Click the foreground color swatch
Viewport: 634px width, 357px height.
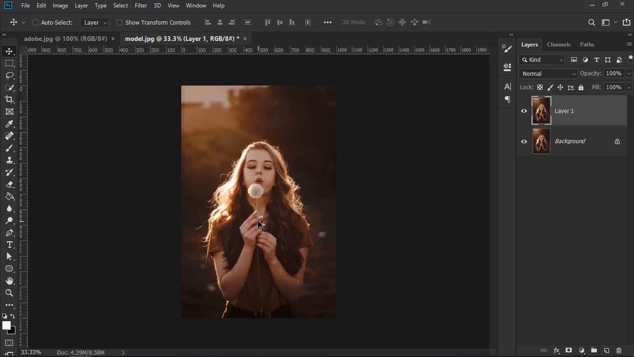[x=7, y=326]
